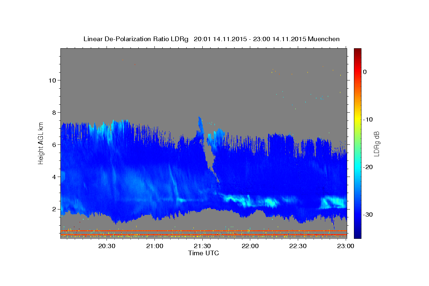
Task: Click the plot title 'Linear De-Polarization Ratio LDRg'
Action: pos(136,39)
